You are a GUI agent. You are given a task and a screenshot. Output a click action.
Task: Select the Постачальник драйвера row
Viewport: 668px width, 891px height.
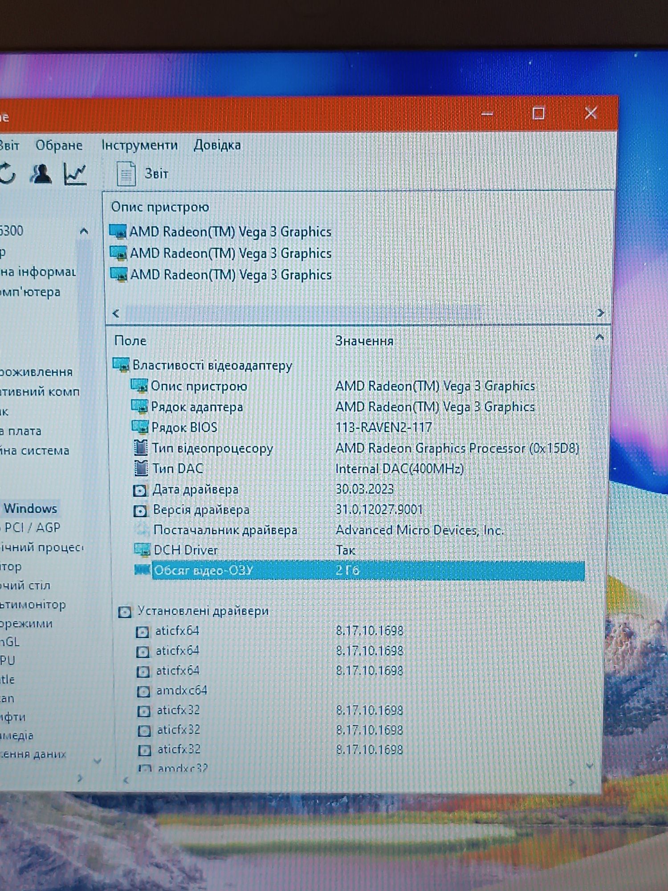(x=320, y=530)
